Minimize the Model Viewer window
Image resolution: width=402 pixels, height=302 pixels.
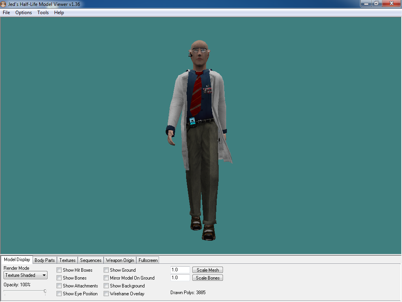(x=366, y=4)
